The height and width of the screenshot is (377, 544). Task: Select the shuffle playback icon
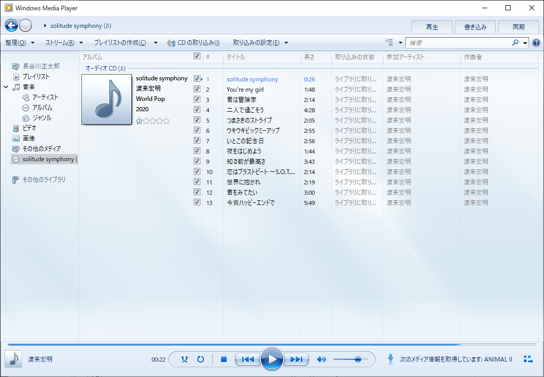[184, 359]
